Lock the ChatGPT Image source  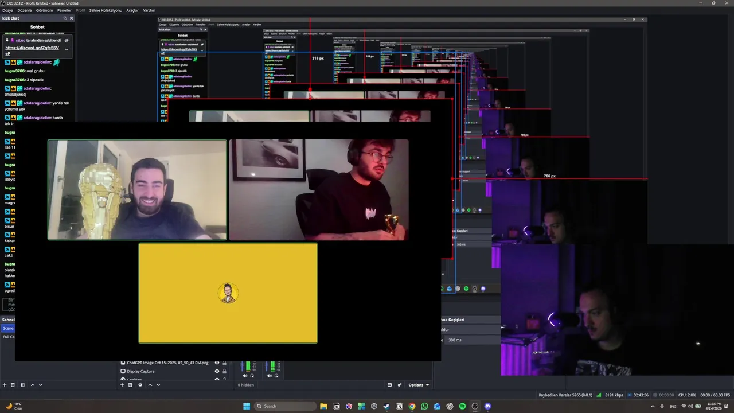(224, 363)
